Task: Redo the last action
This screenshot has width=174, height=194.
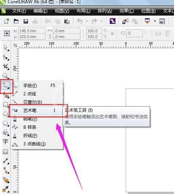Action: tap(94, 21)
